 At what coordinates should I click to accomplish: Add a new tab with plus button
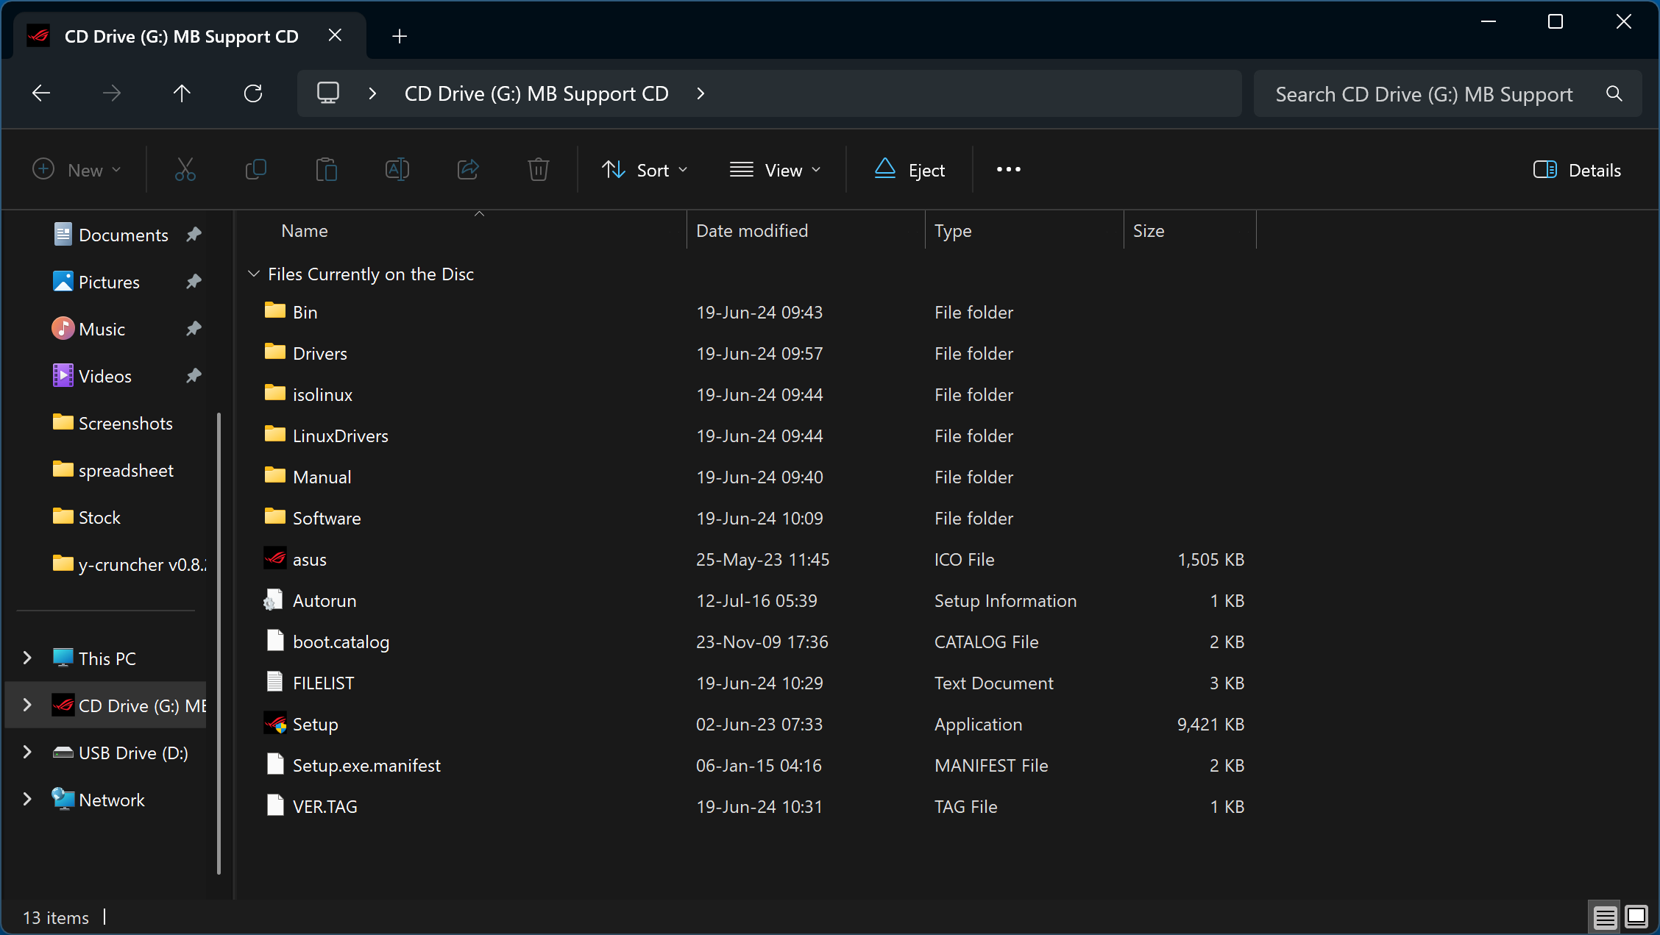point(400,36)
